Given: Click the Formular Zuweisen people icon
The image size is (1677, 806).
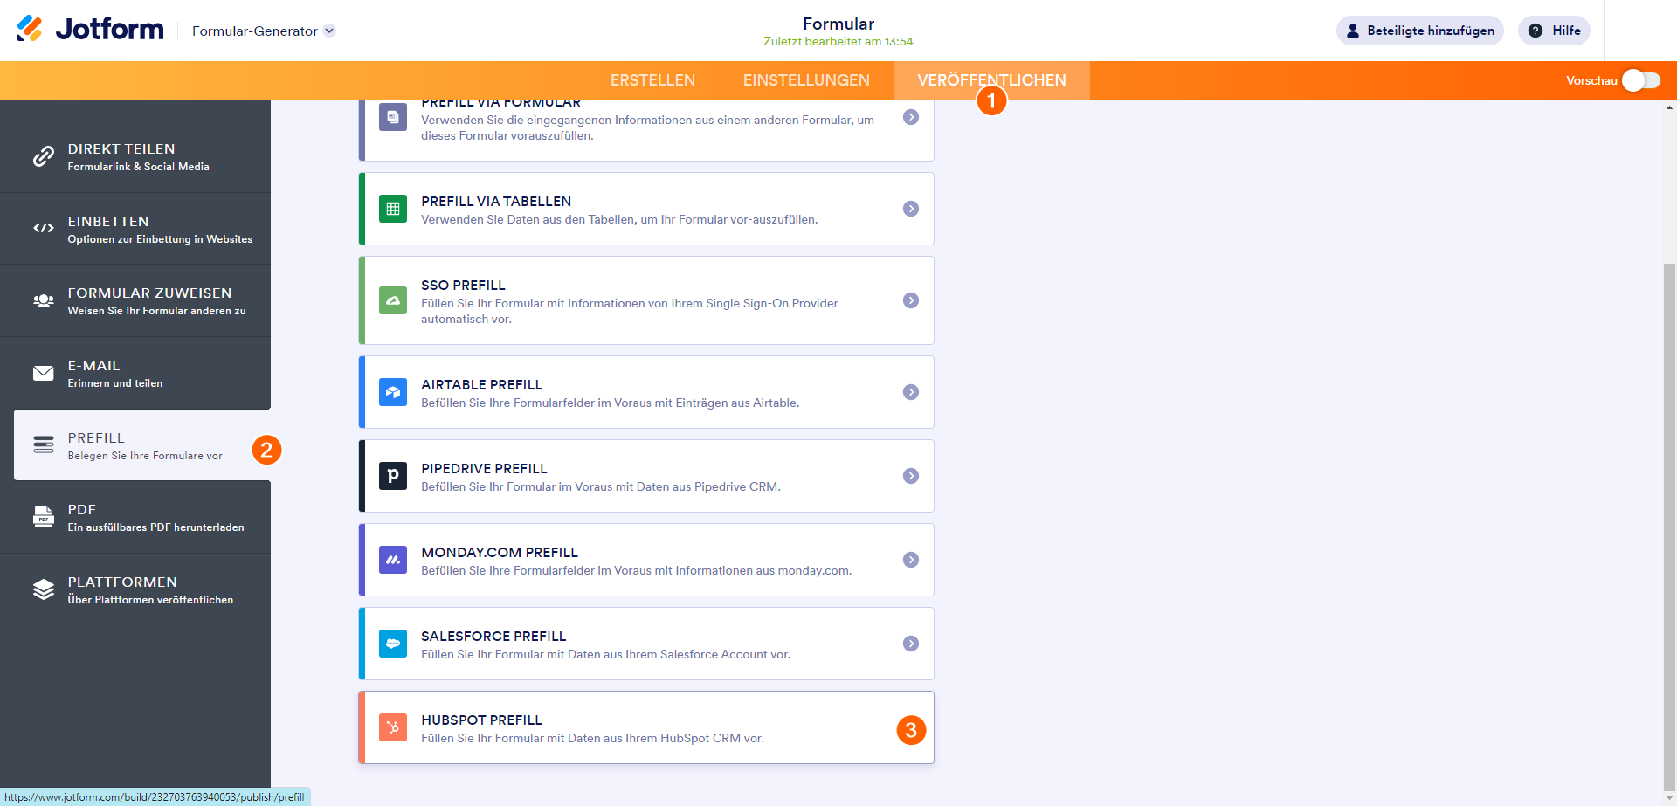Looking at the screenshot, I should pyautogui.click(x=44, y=300).
